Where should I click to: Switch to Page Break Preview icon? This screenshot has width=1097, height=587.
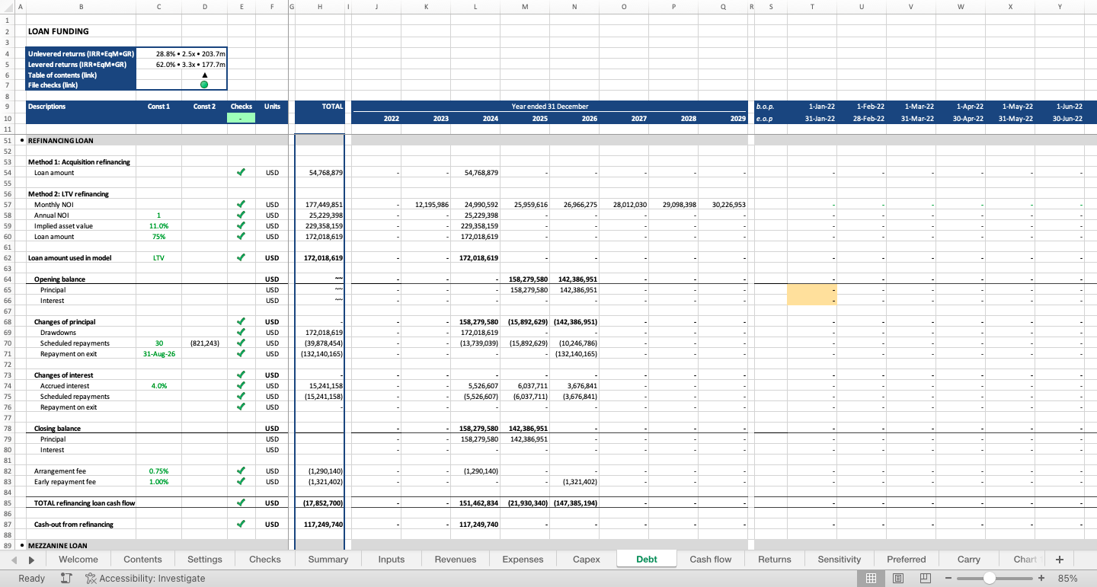tap(926, 579)
